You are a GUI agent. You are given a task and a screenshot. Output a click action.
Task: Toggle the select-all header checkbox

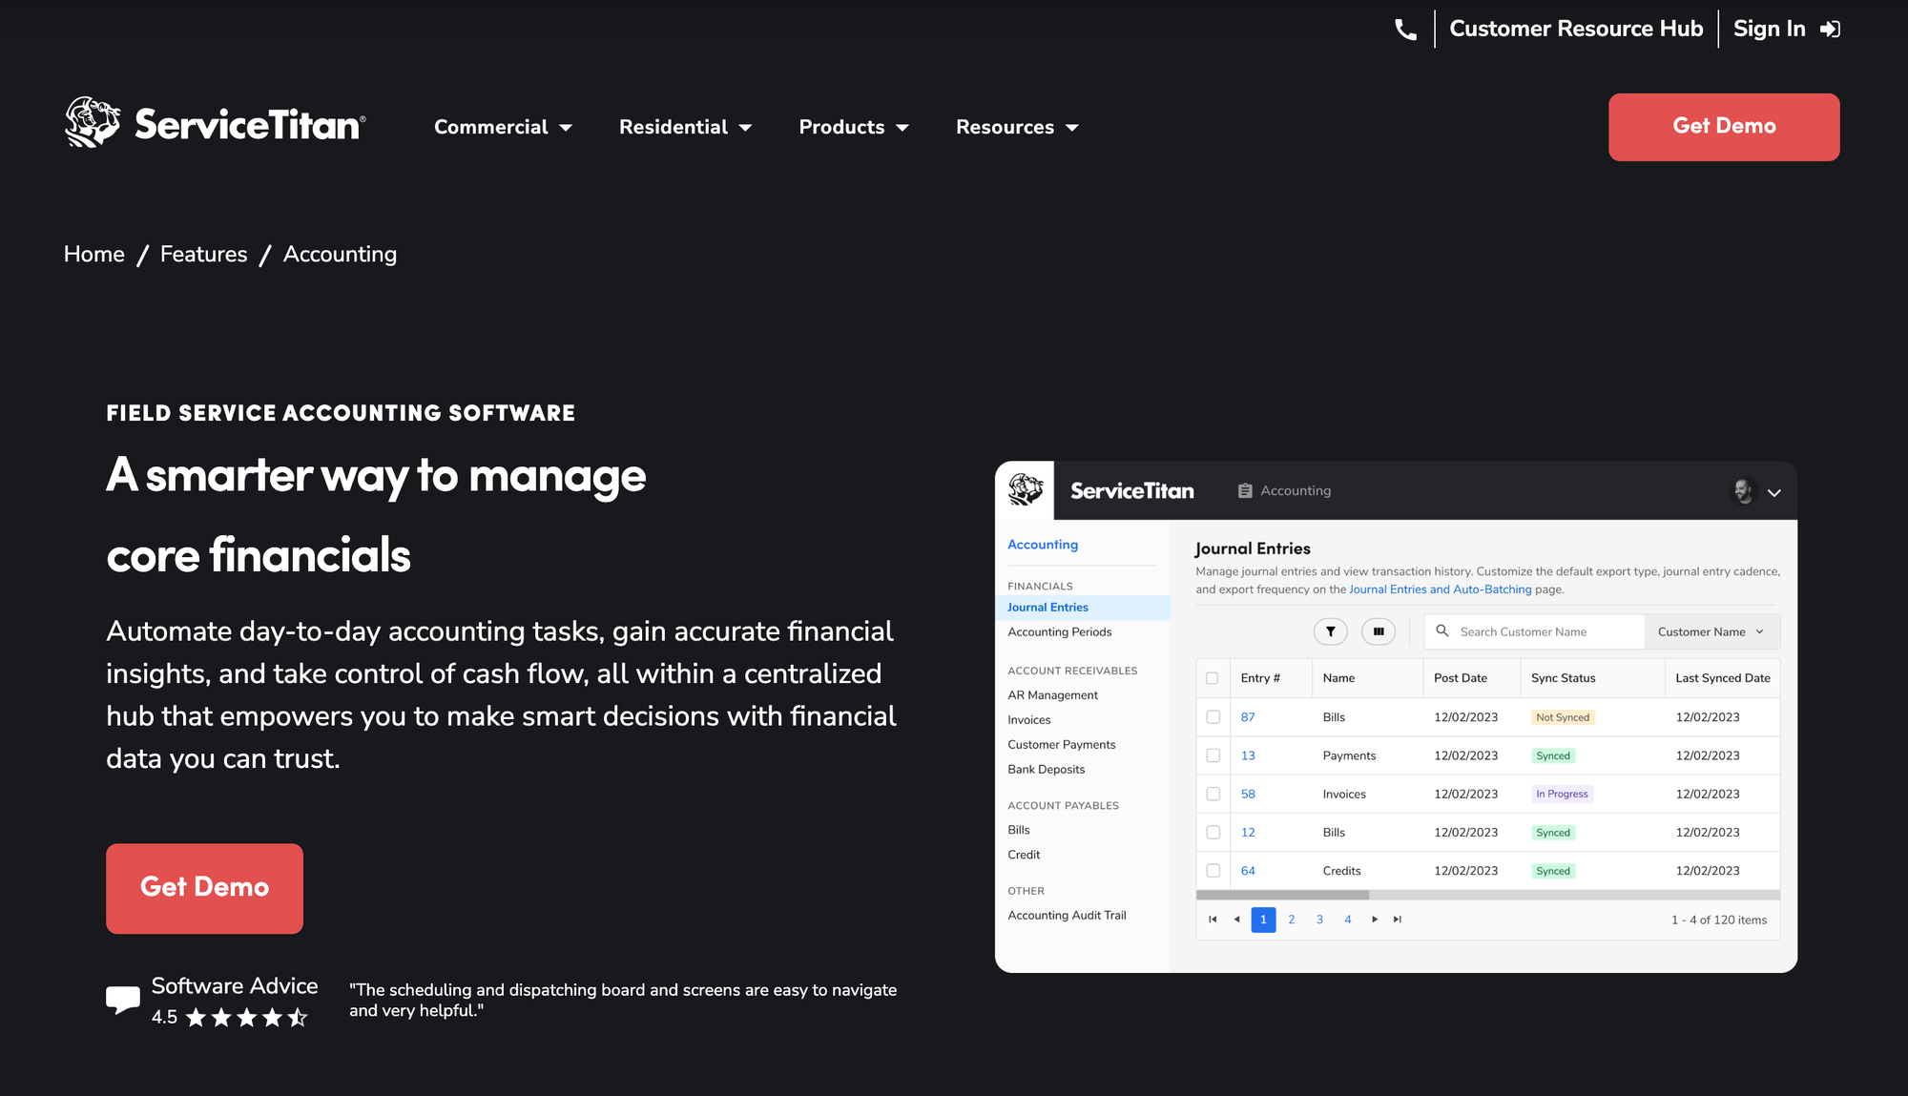click(x=1212, y=678)
